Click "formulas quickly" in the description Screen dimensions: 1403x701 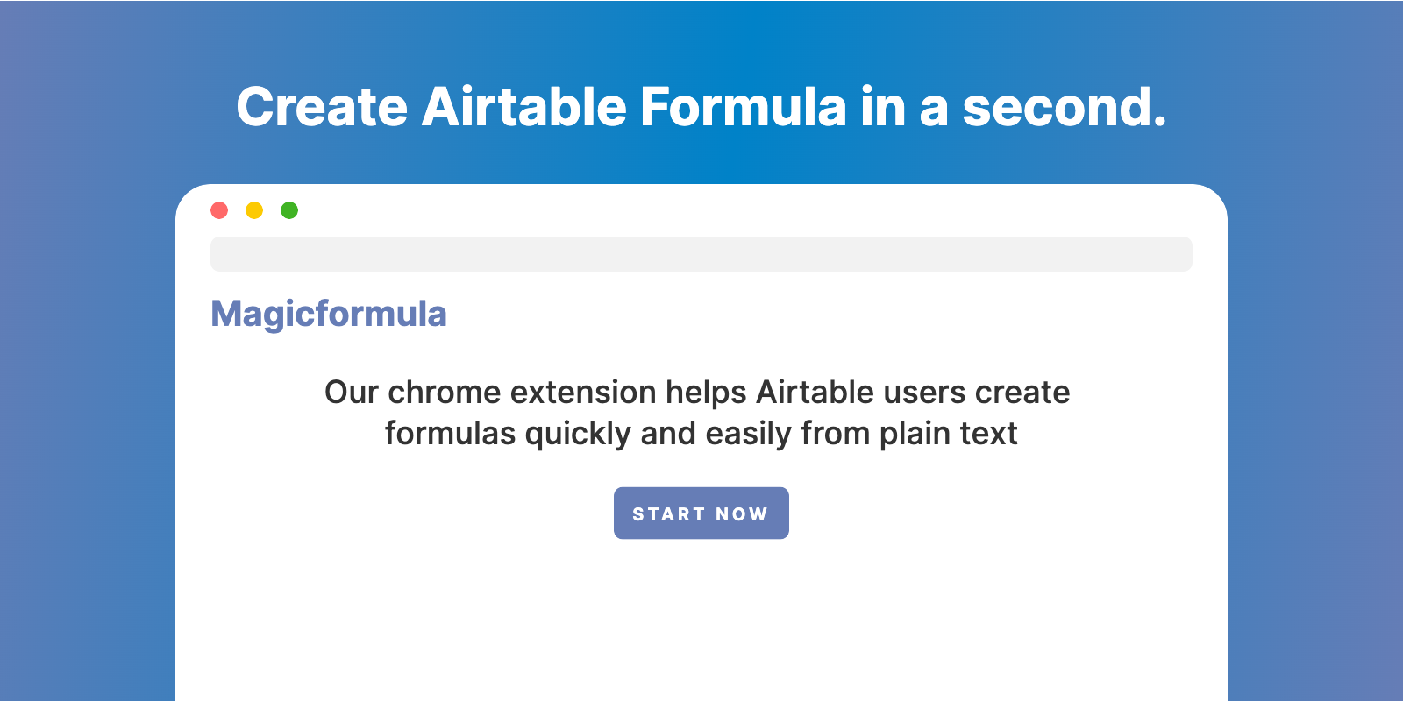[508, 434]
